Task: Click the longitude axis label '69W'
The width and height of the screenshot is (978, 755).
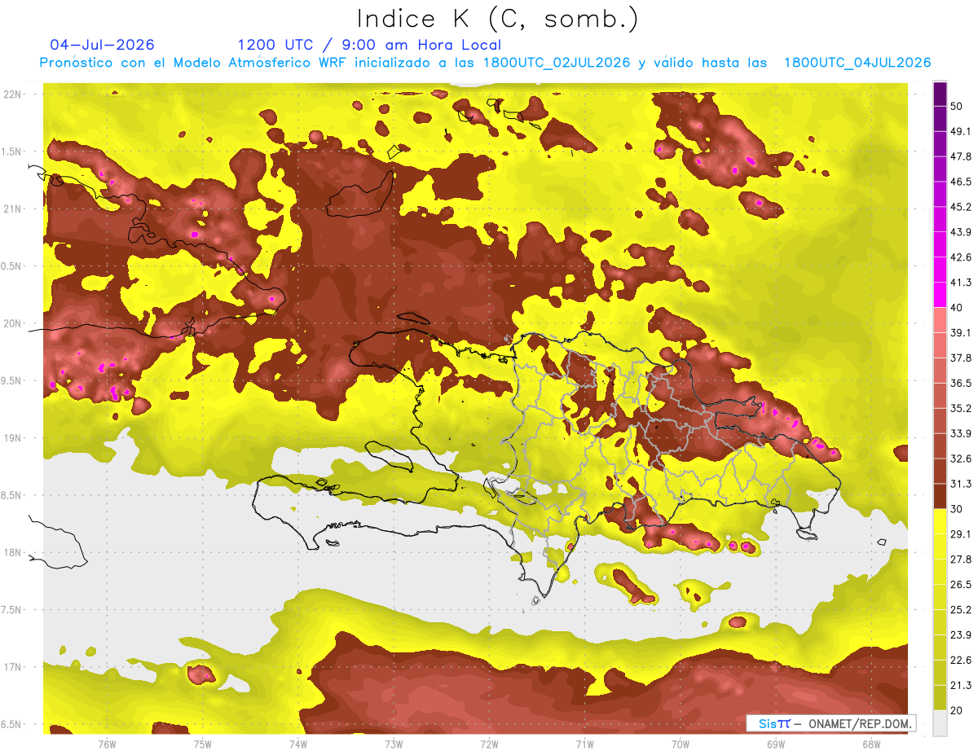Action: (x=776, y=744)
